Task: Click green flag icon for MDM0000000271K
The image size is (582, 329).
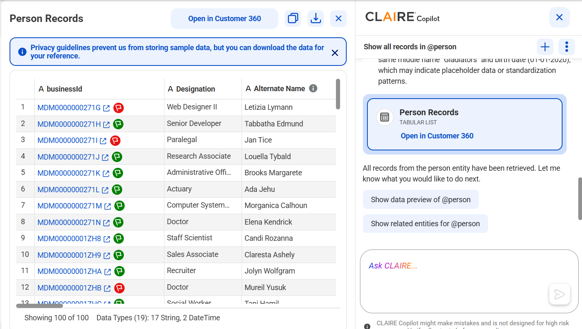Action: 118,173
